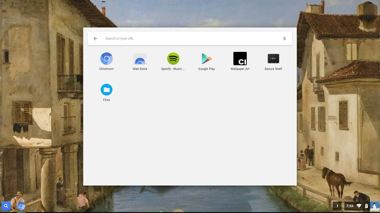Click the penguin user avatar in the tray
Screen dimensions: 380x213
(x=374, y=206)
